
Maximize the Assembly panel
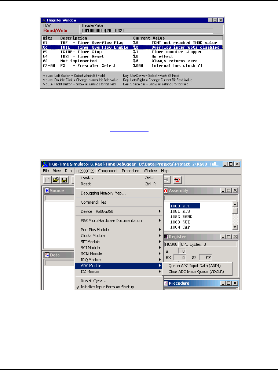(228, 190)
